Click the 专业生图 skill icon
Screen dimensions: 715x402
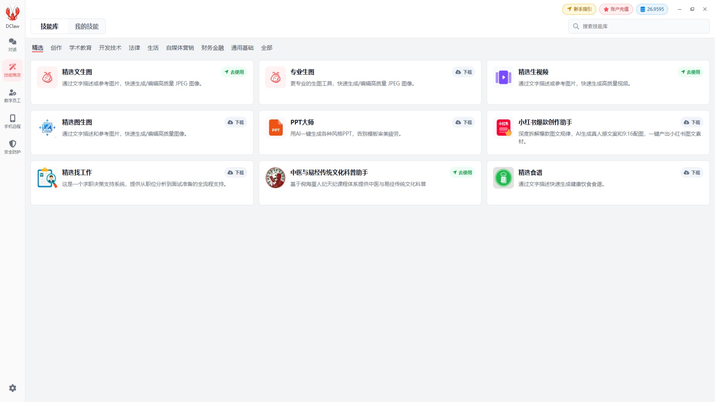(276, 77)
